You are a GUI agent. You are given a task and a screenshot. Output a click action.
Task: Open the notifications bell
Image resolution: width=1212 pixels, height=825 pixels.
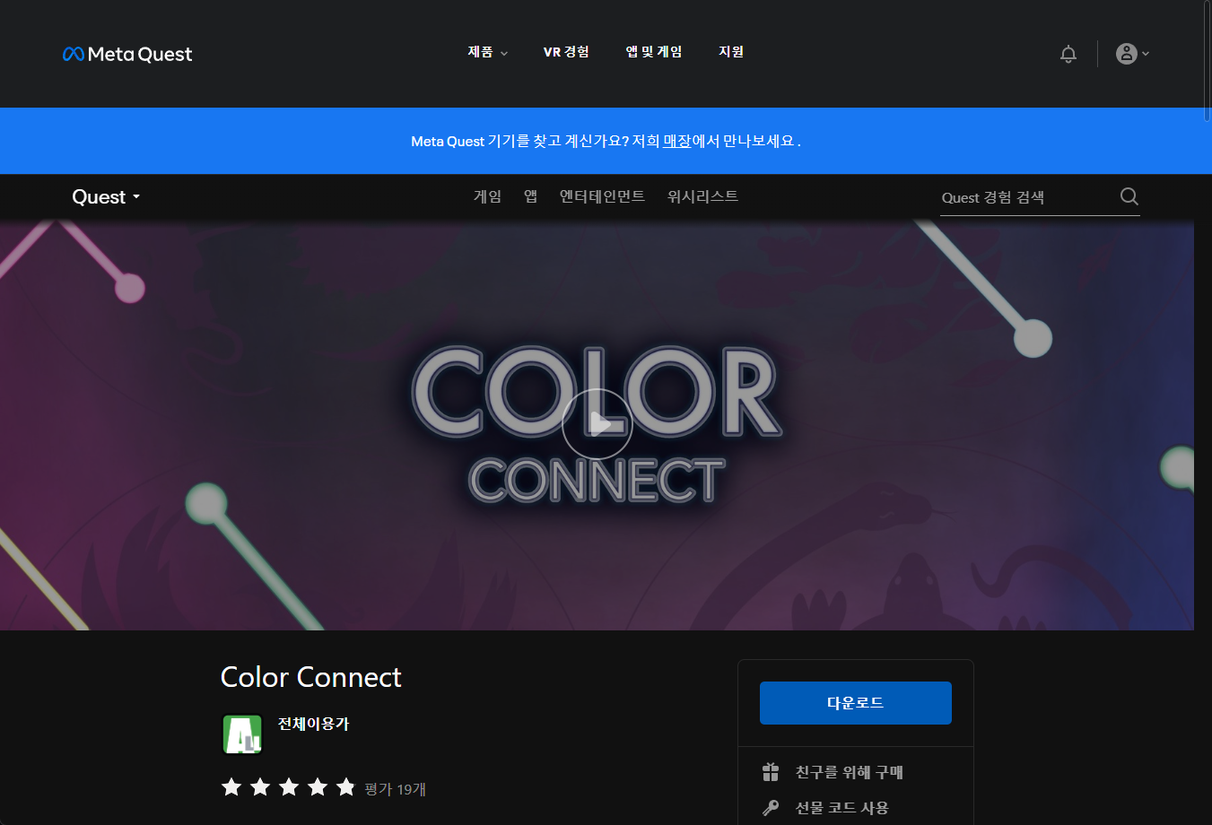1068,54
